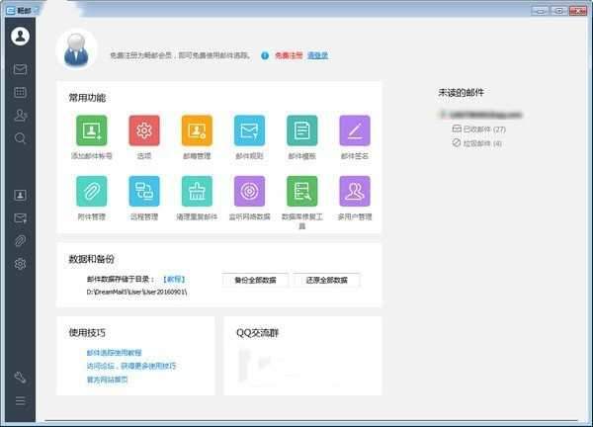
Task: Open 邮件规则 mail rules tile
Action: click(249, 130)
